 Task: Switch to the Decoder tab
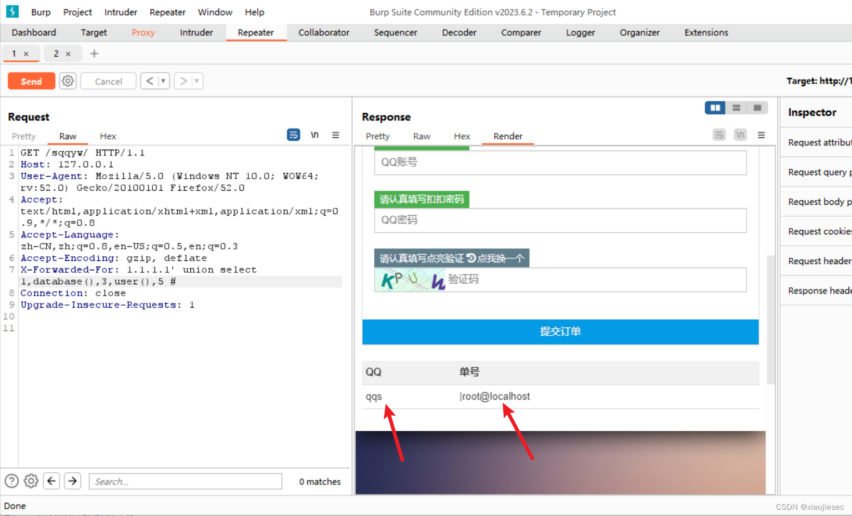(458, 32)
